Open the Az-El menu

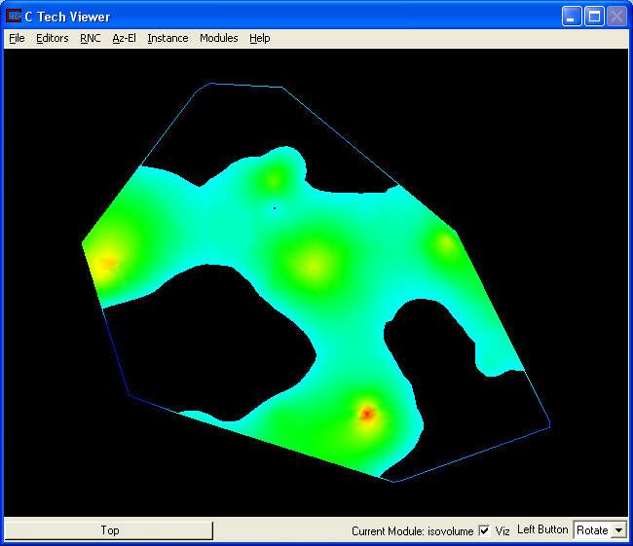pos(124,38)
